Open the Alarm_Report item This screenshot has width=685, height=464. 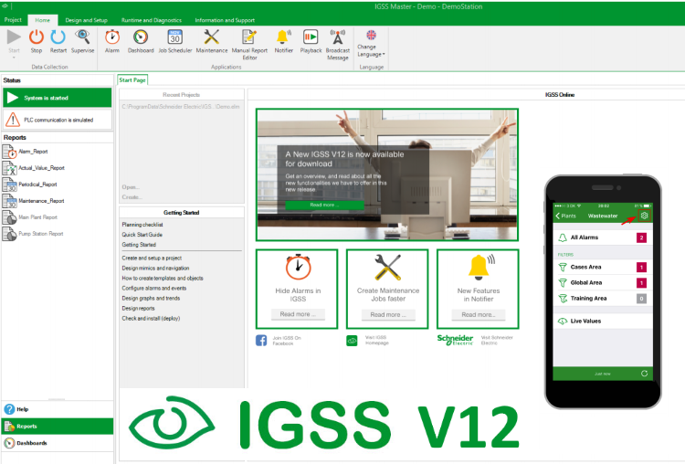coord(33,152)
